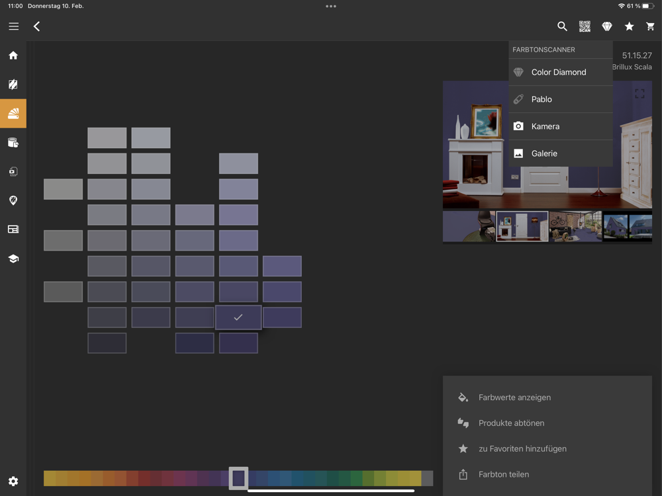Open the graduation cap sidebar section
662x496 pixels.
13,259
